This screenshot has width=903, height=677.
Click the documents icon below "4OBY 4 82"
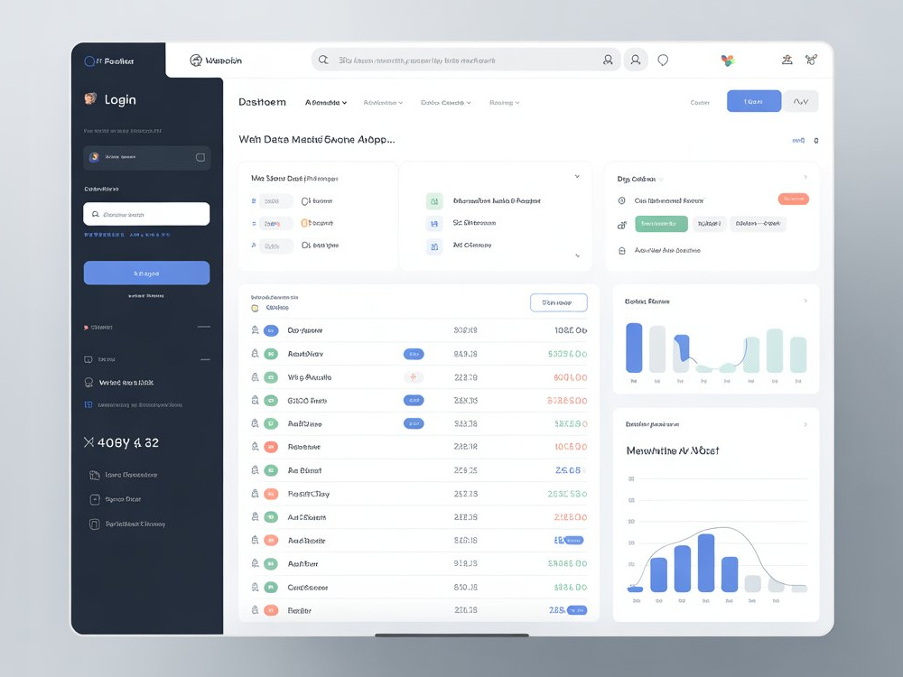pos(95,475)
